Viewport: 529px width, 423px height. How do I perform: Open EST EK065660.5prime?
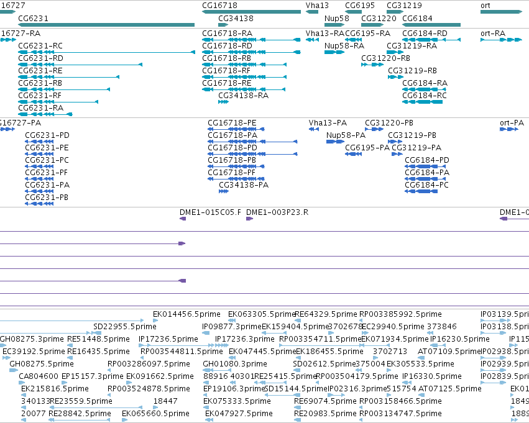point(124,420)
